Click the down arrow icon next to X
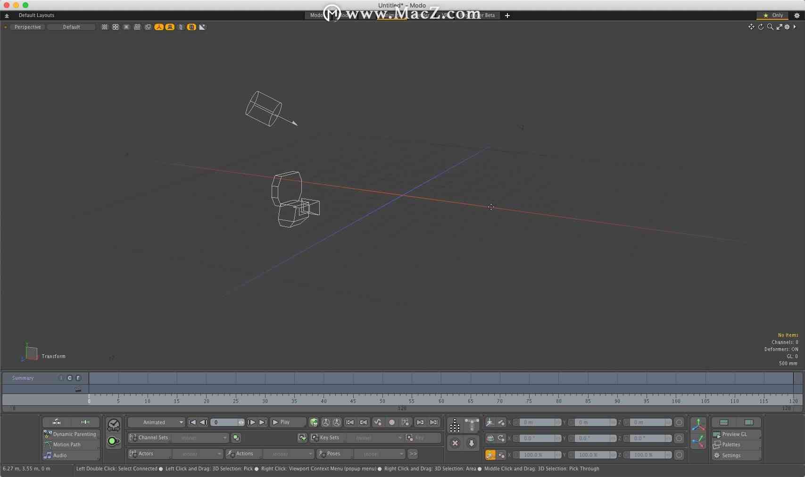The height and width of the screenshot is (477, 805). [x=471, y=443]
